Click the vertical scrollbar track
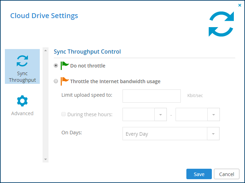This screenshot has height=183, width=245. (45, 105)
